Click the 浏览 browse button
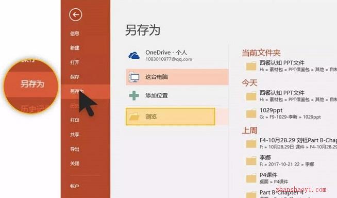This screenshot has height=198, width=337. point(170,117)
